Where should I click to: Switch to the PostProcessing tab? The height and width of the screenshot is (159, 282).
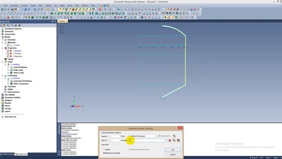point(7,154)
